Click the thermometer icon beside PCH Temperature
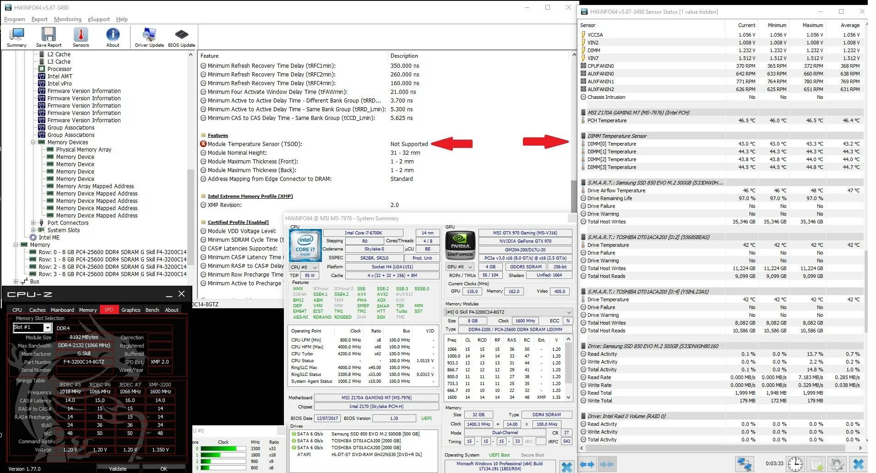Screen dimensions: 876x473 click(x=583, y=120)
